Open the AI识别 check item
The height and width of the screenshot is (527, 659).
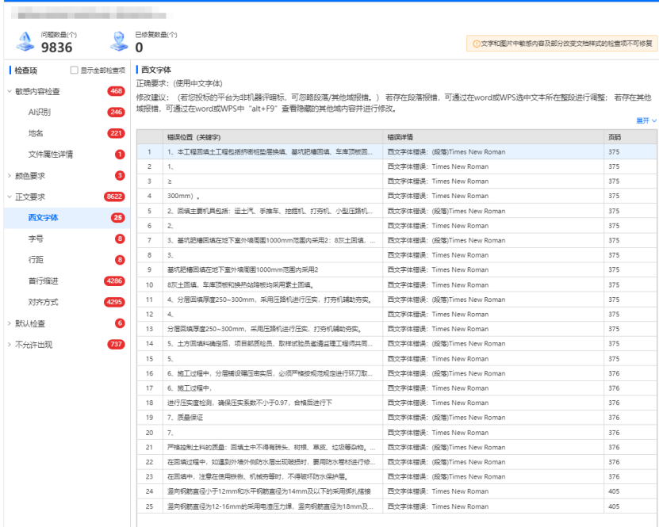(39, 113)
